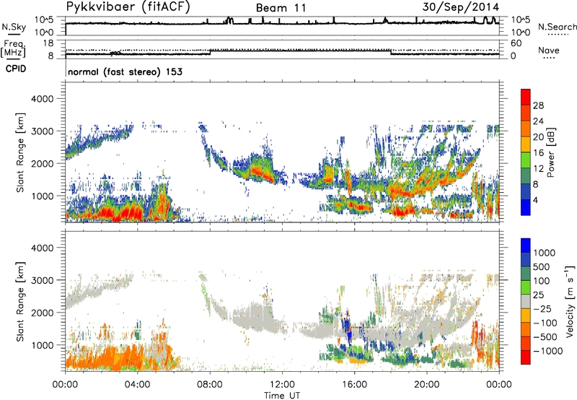Click the 'Time UT' axis label

point(282,396)
